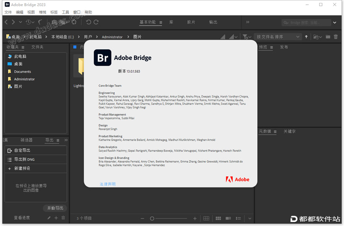
Task: Open the 编辑 menu
Action: (20, 12)
